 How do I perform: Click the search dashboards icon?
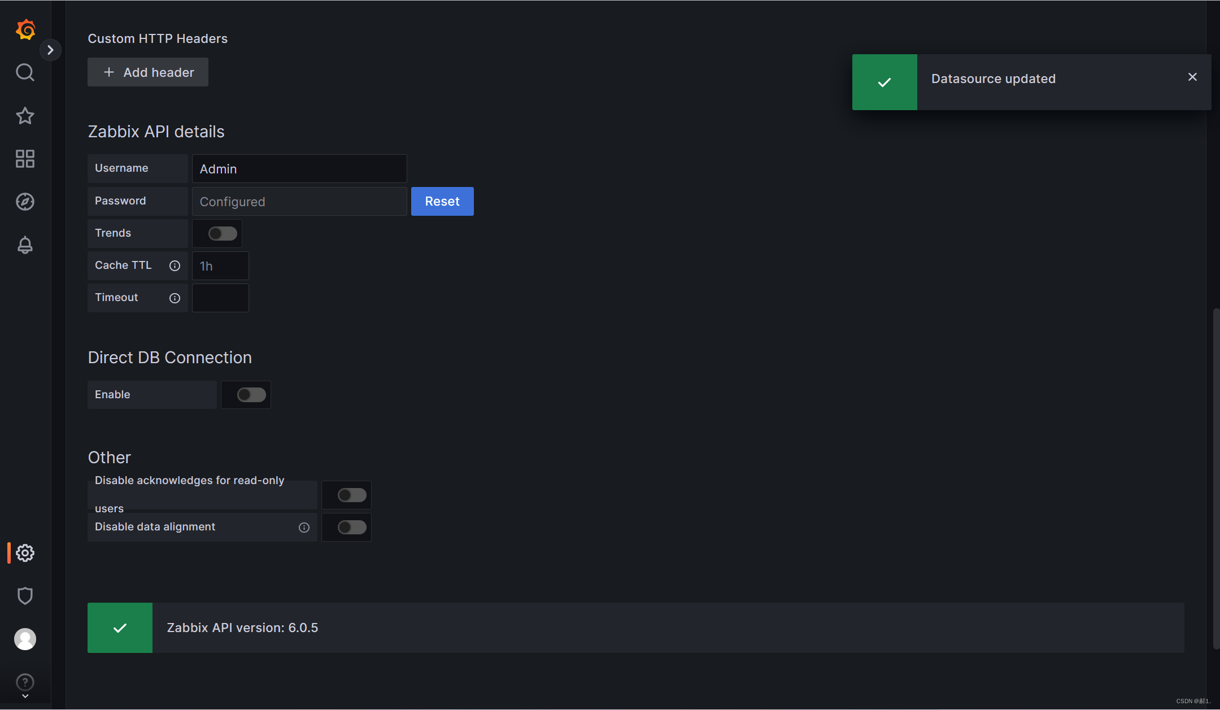click(25, 72)
